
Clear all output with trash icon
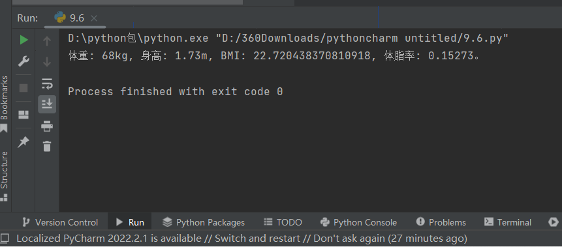47,146
